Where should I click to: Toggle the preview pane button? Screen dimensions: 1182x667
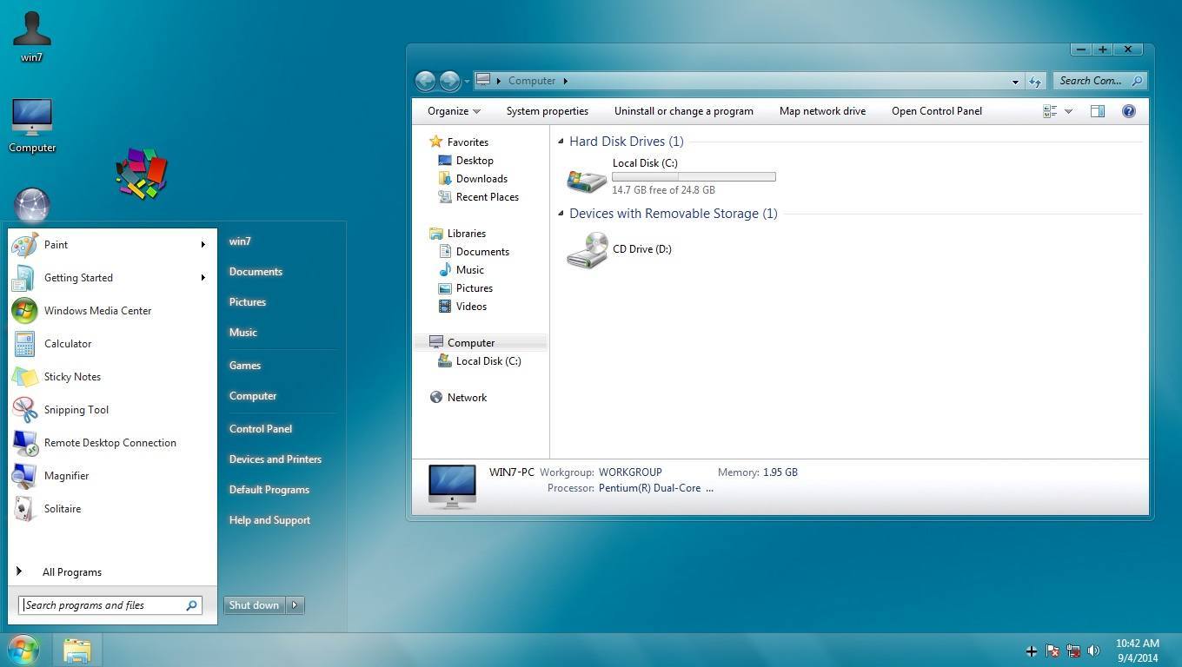tap(1098, 111)
